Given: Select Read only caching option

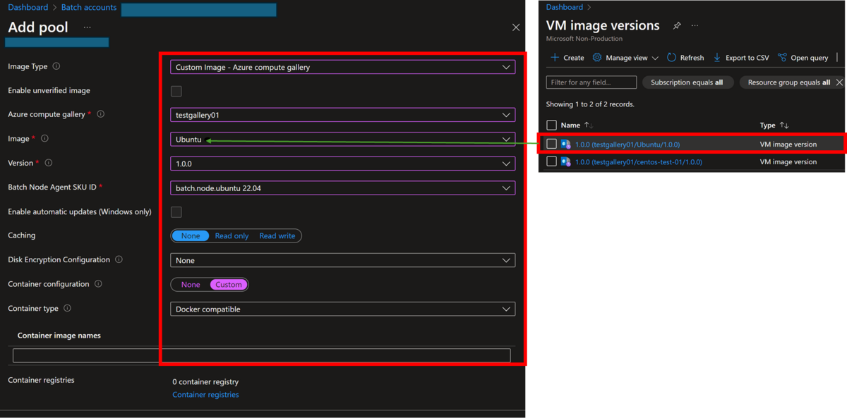Looking at the screenshot, I should [232, 236].
